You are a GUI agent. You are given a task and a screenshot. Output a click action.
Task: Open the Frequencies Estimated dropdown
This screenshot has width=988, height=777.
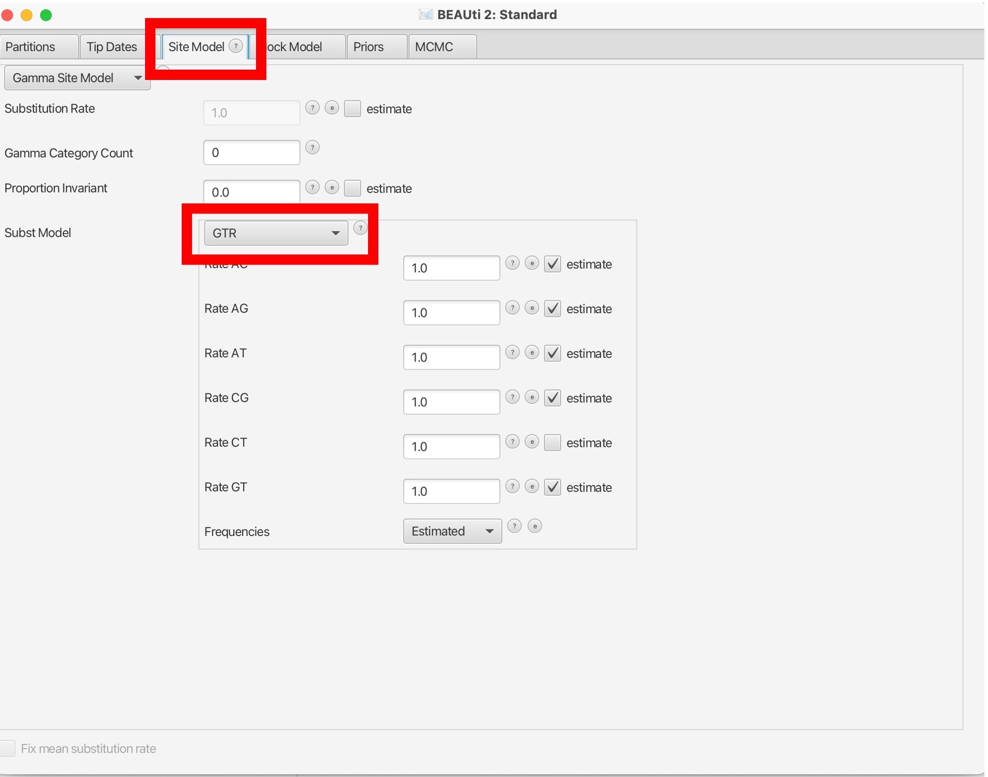(x=452, y=531)
